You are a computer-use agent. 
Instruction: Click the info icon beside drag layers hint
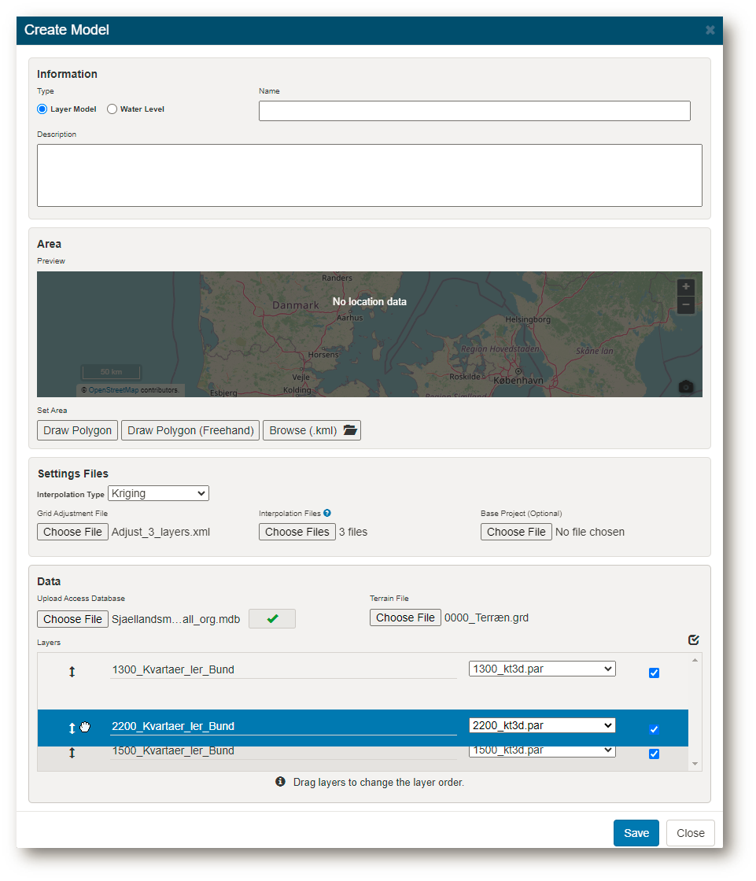click(x=281, y=782)
